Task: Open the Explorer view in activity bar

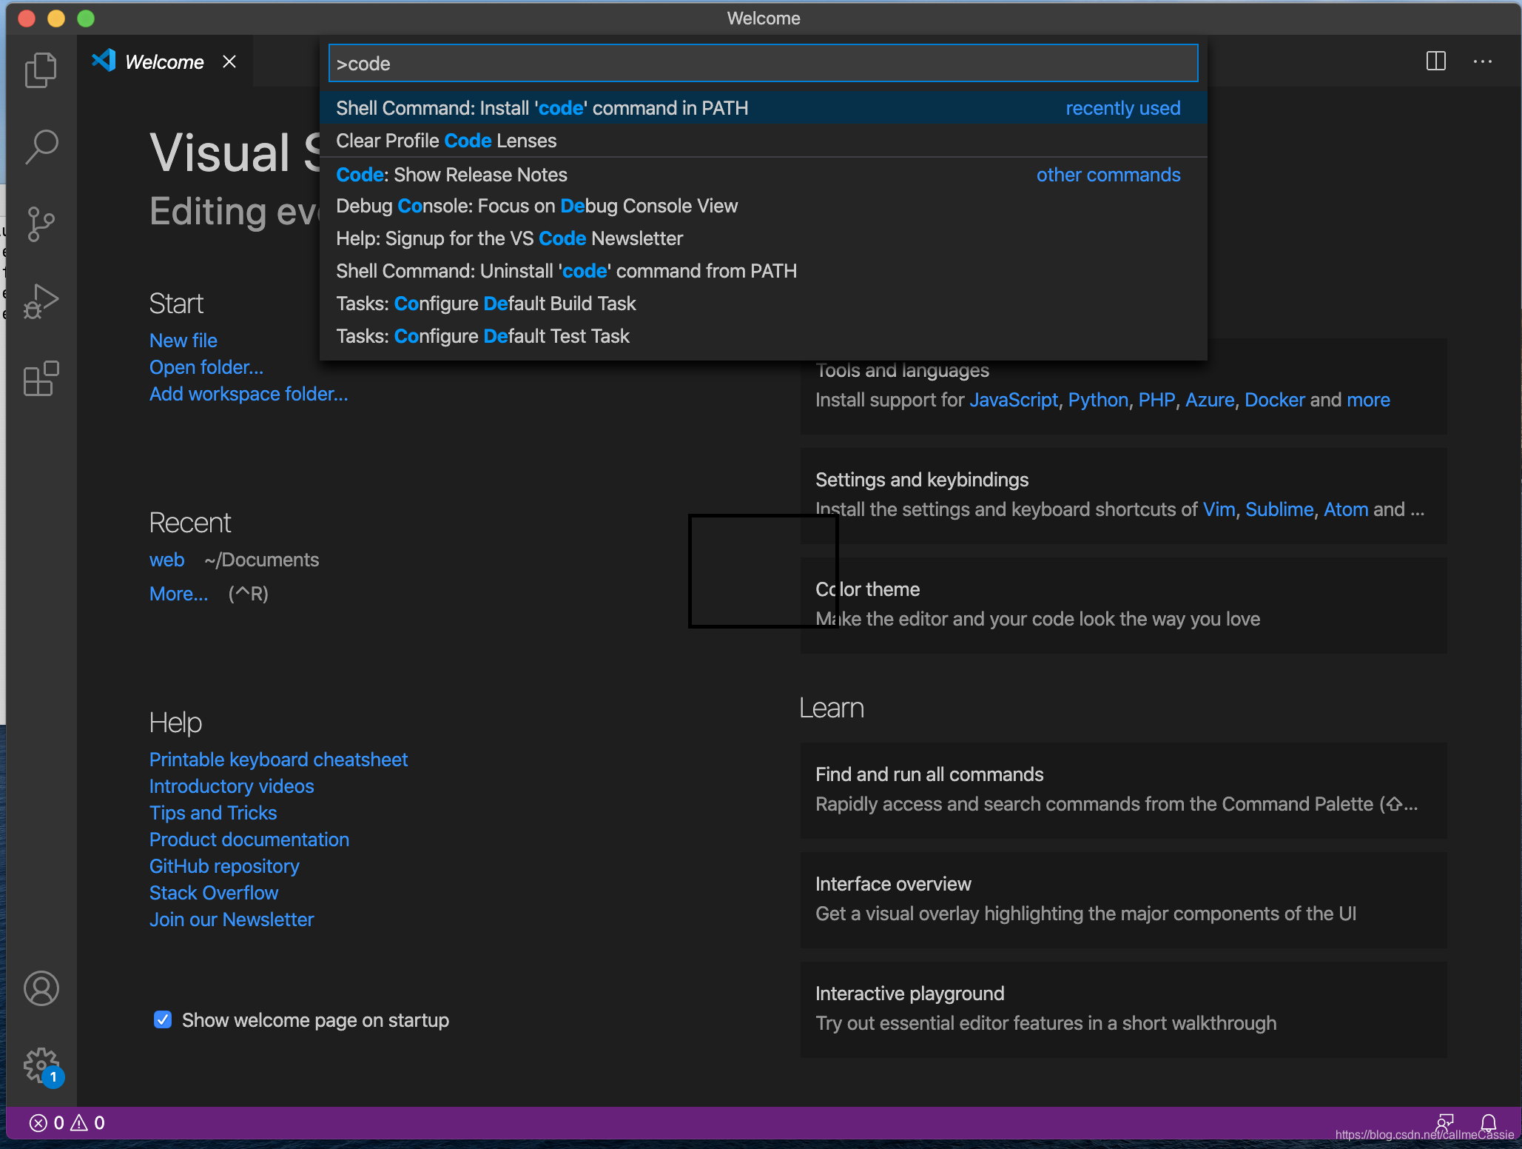Action: 41,70
